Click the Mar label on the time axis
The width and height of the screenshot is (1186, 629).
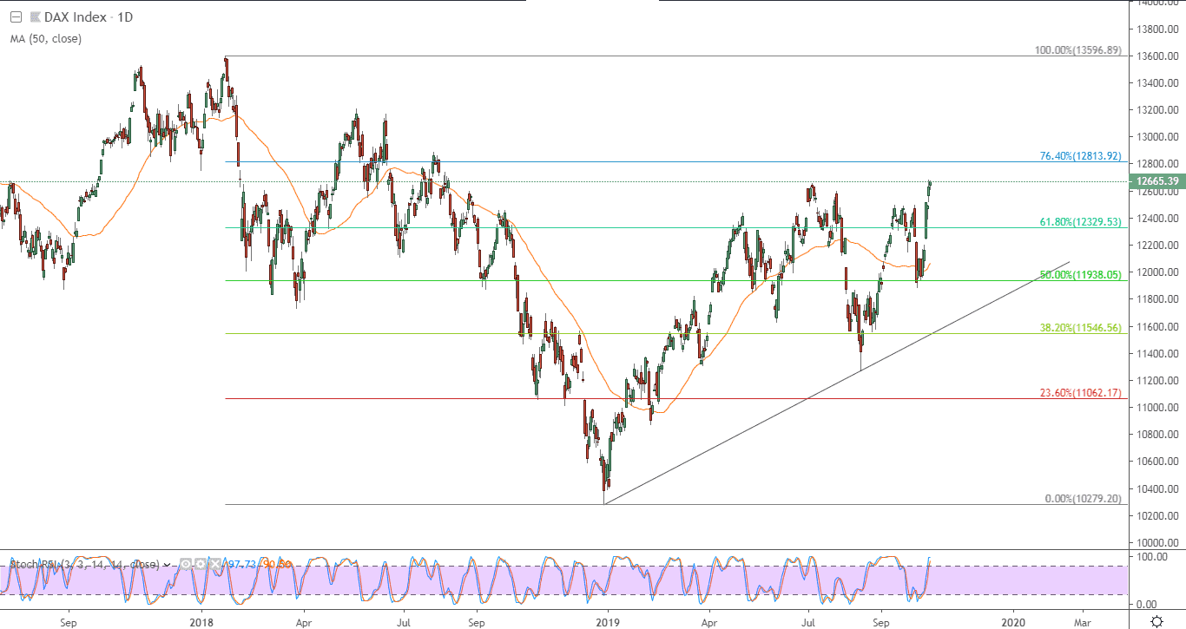pos(1083,622)
